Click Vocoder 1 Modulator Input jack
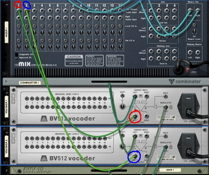209x175 pixels. click(x=165, y=107)
